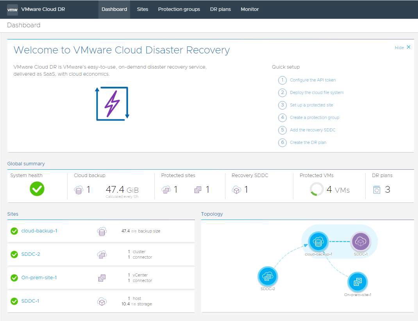Click the '10.4 TiB storage' text
418x321 pixels.
pyautogui.click(x=136, y=304)
